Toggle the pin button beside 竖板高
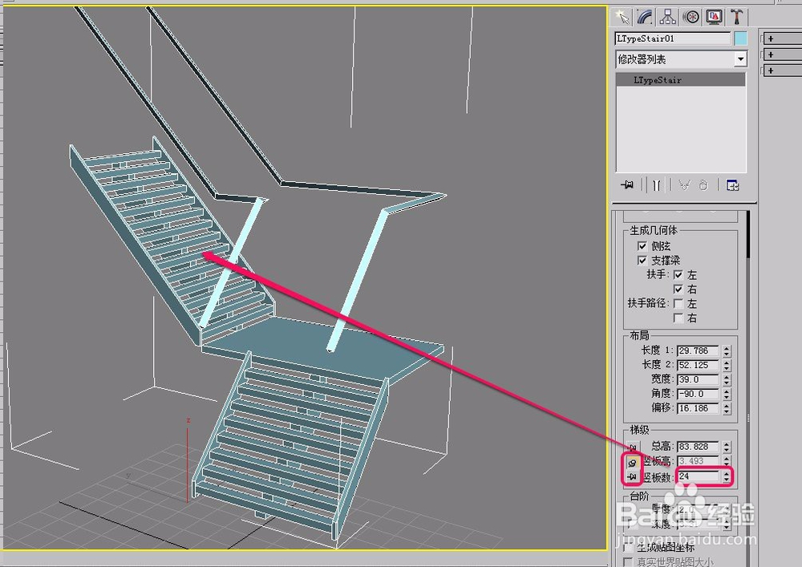Image resolution: width=802 pixels, height=567 pixels. click(633, 462)
